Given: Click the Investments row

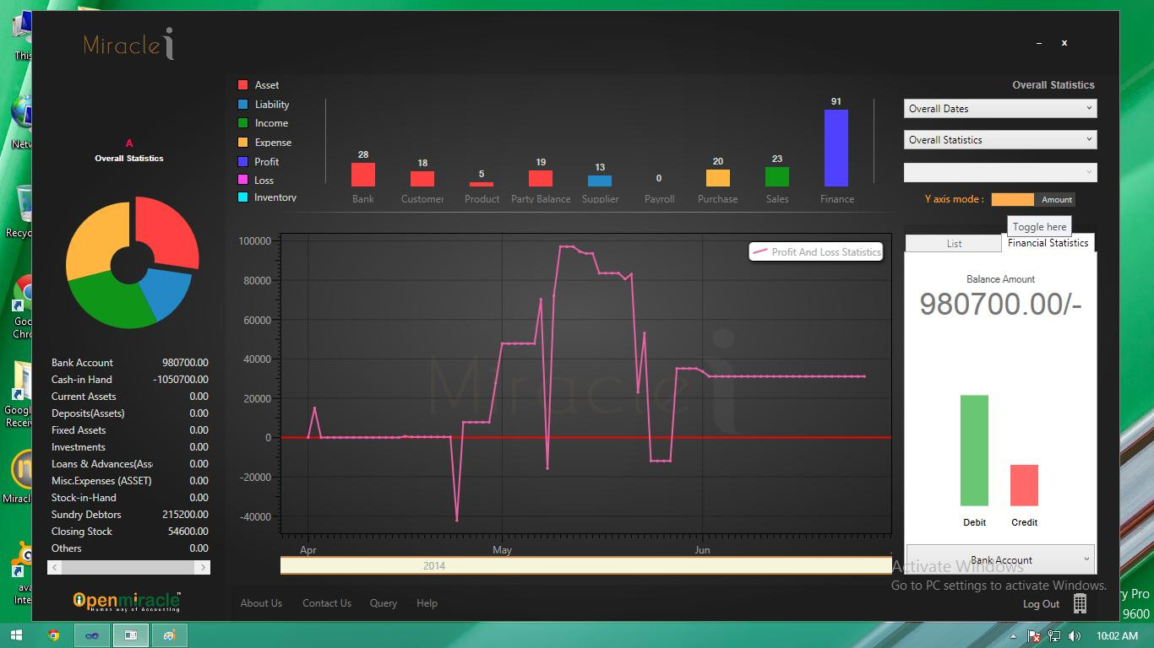Looking at the screenshot, I should (x=129, y=447).
